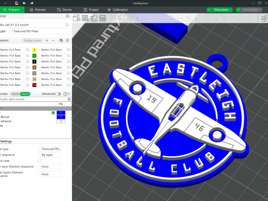Image resolution: width=268 pixels, height=201 pixels.
Task: Open the file menu dropdown arrow in title bar
Action: tap(6, 3)
